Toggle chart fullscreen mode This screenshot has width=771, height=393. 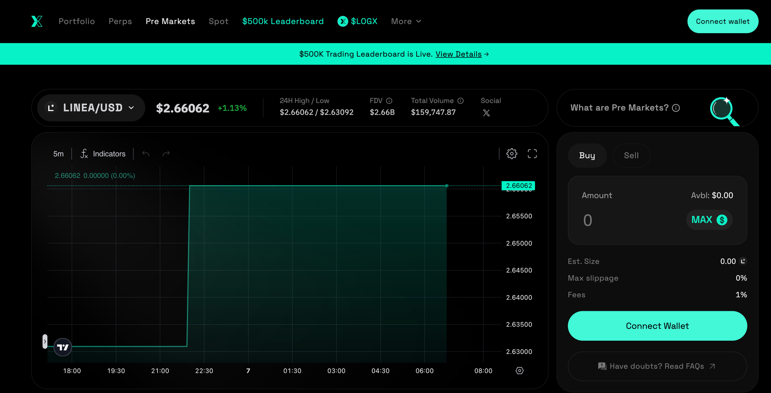(x=532, y=153)
